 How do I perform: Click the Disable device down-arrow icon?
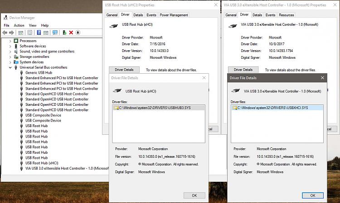[78, 33]
